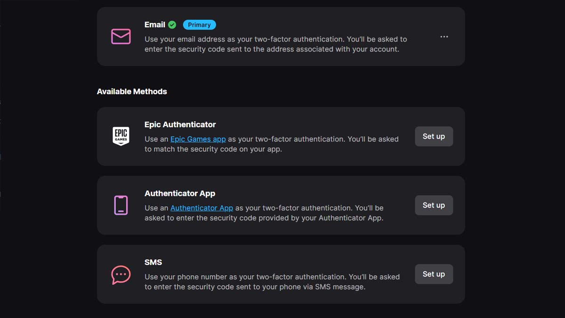565x318 pixels.
Task: Set up Epic Authenticator
Action: (x=434, y=136)
